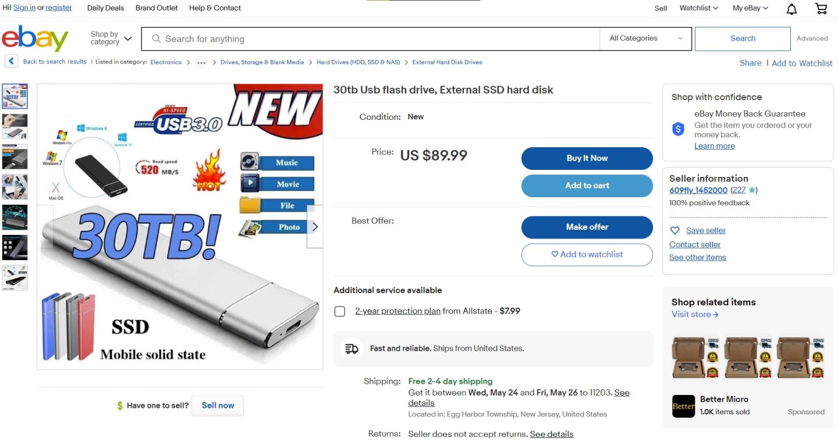Select the second product gallery thumbnail
The image size is (838, 445).
coord(15,126)
